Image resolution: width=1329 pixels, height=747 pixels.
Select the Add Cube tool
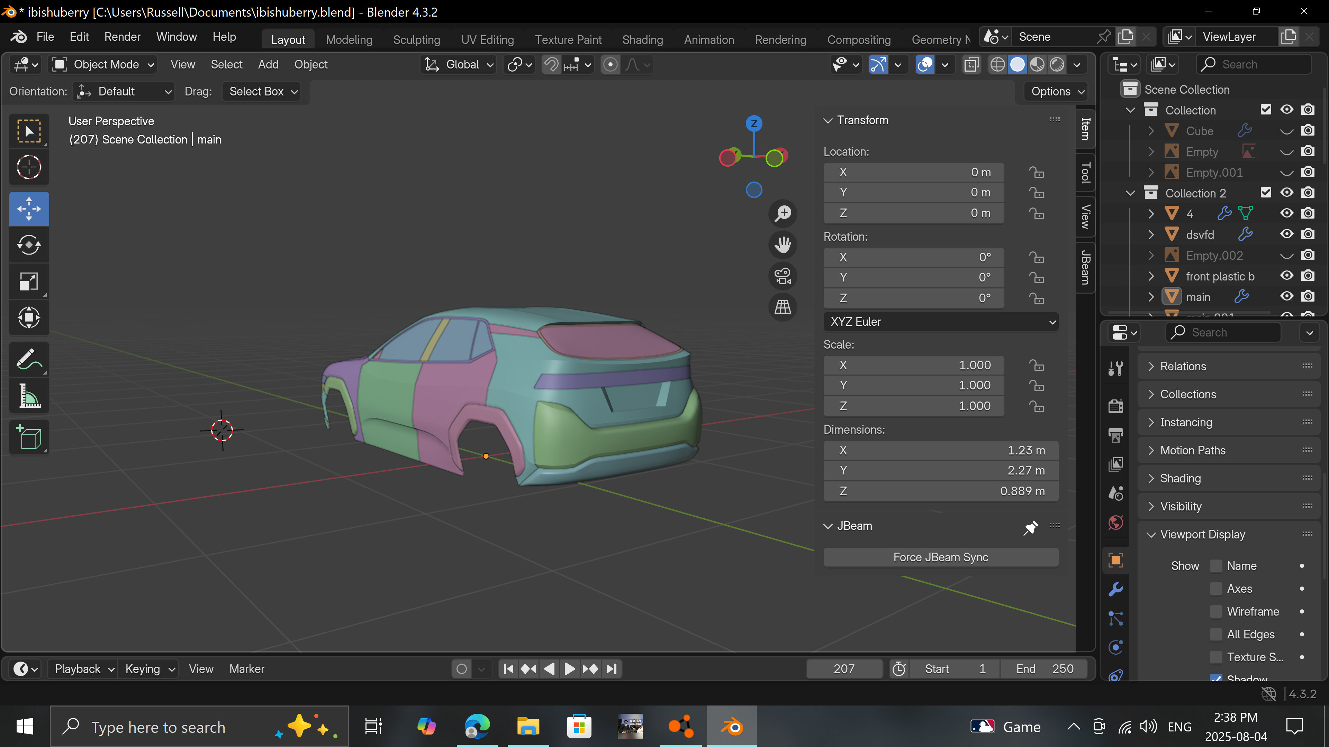29,437
